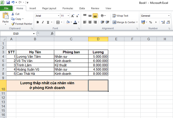
Task: Expand the Paste options arrow
Action: [5, 24]
